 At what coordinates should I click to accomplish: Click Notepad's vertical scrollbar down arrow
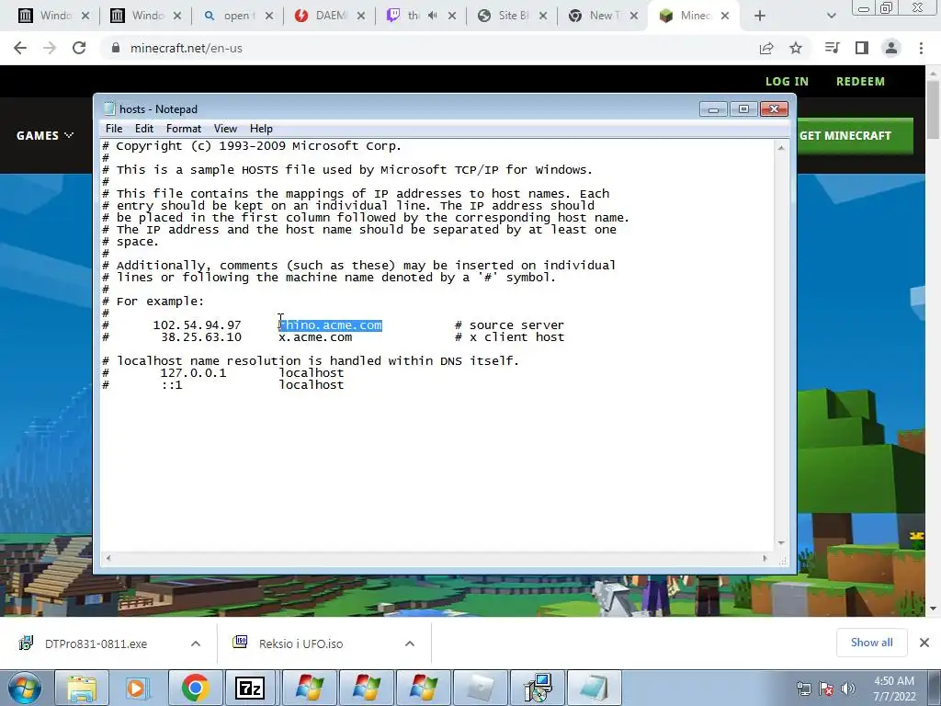coord(781,542)
